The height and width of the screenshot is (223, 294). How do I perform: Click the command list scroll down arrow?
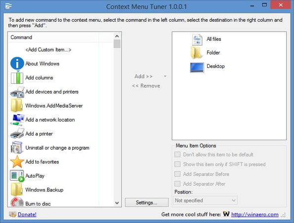click(117, 203)
